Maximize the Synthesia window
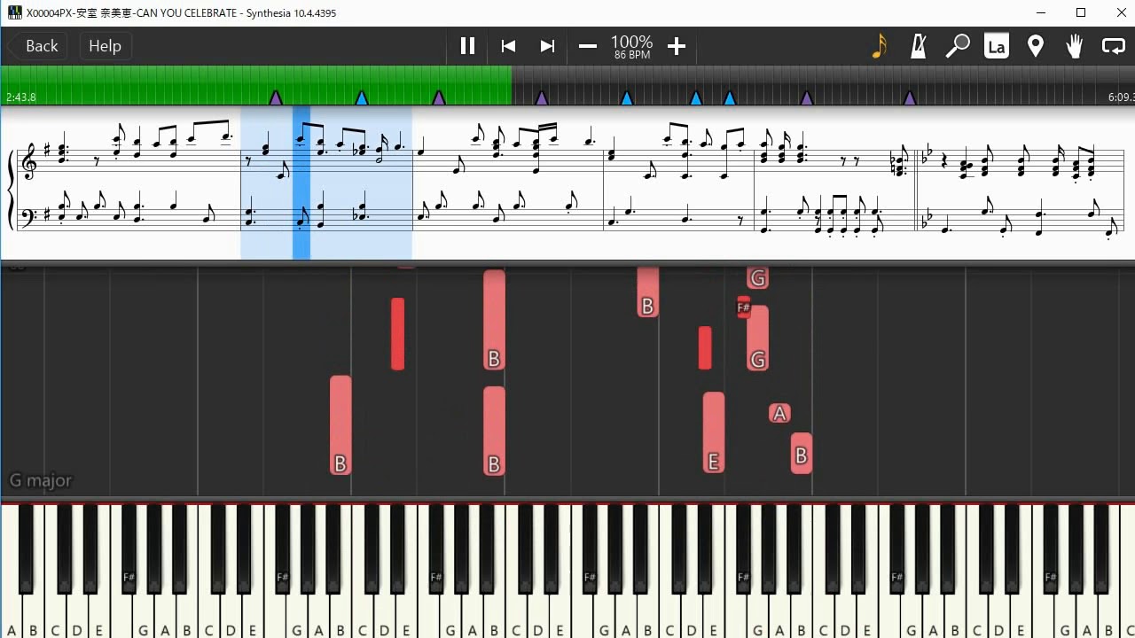 click(x=1081, y=12)
